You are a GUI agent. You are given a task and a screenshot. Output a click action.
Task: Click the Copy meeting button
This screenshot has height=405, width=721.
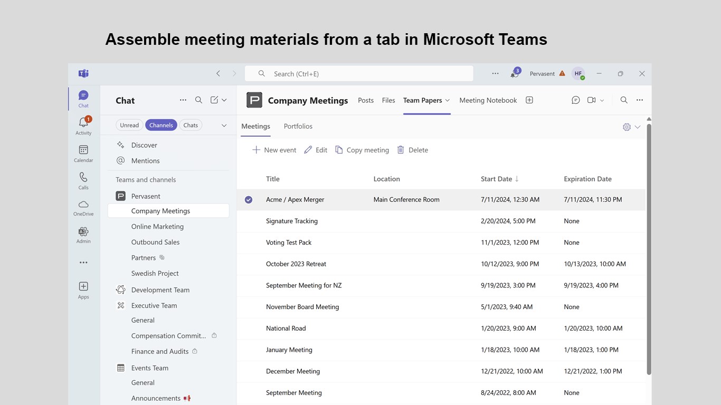coord(362,150)
